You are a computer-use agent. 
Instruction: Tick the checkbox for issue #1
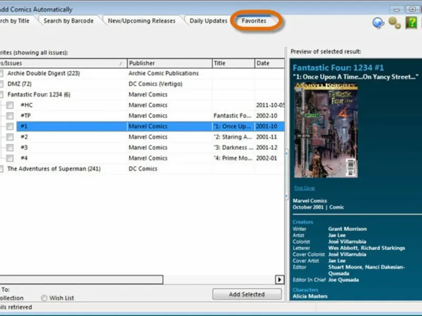[10, 126]
